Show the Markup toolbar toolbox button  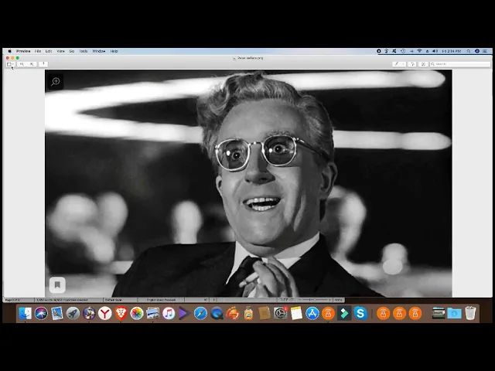423,64
